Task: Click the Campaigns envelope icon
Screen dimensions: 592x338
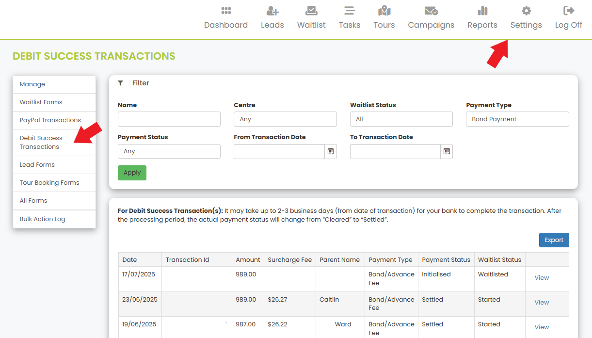Action: (x=431, y=17)
